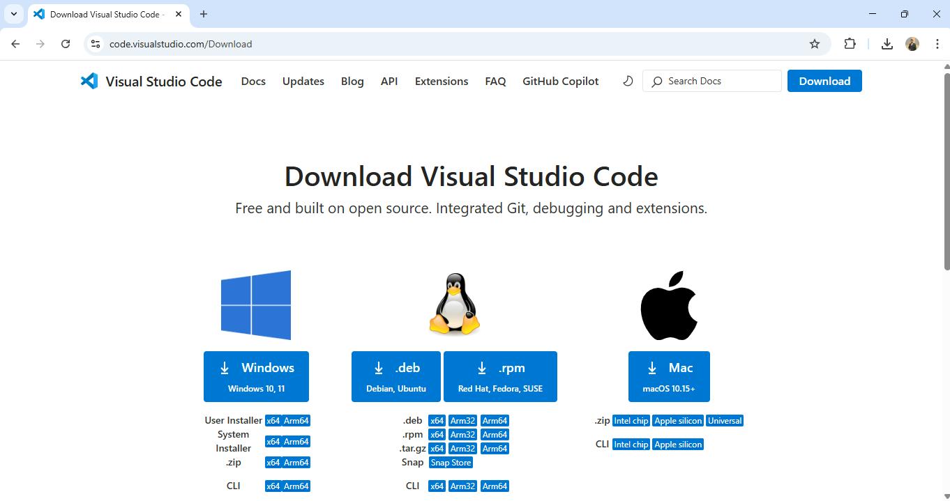Open the Docs menu item
Screen dimensions: 950x501
coord(253,81)
